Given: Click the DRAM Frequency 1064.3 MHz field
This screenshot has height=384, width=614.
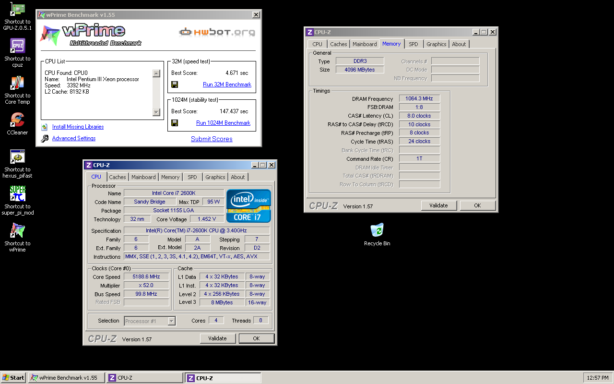Looking at the screenshot, I should (419, 98).
